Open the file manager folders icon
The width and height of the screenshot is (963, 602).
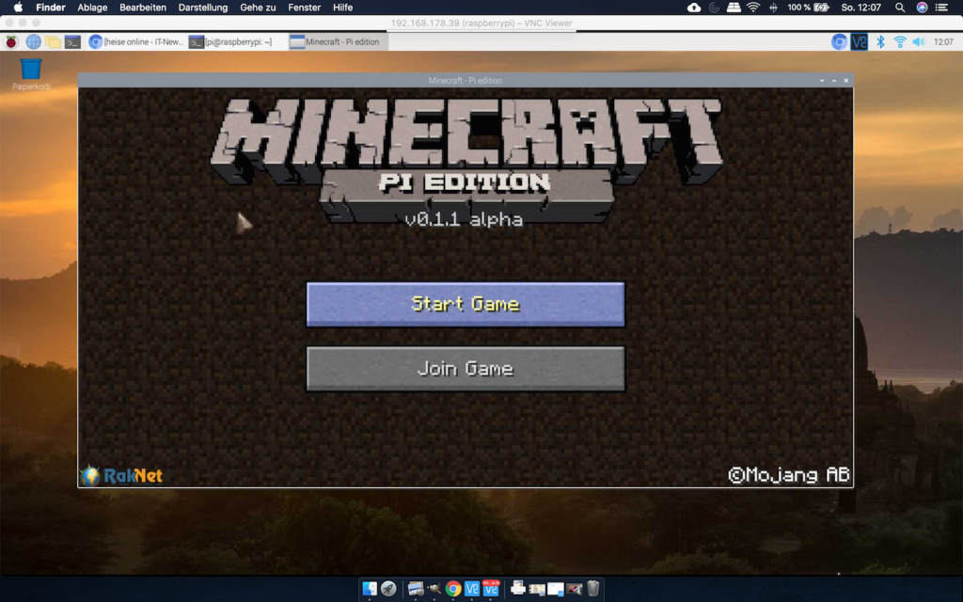(53, 41)
